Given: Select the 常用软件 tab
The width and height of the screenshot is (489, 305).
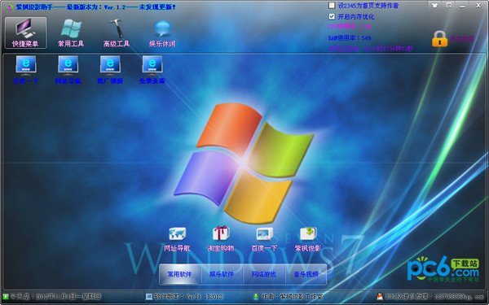Looking at the screenshot, I should click(180, 274).
